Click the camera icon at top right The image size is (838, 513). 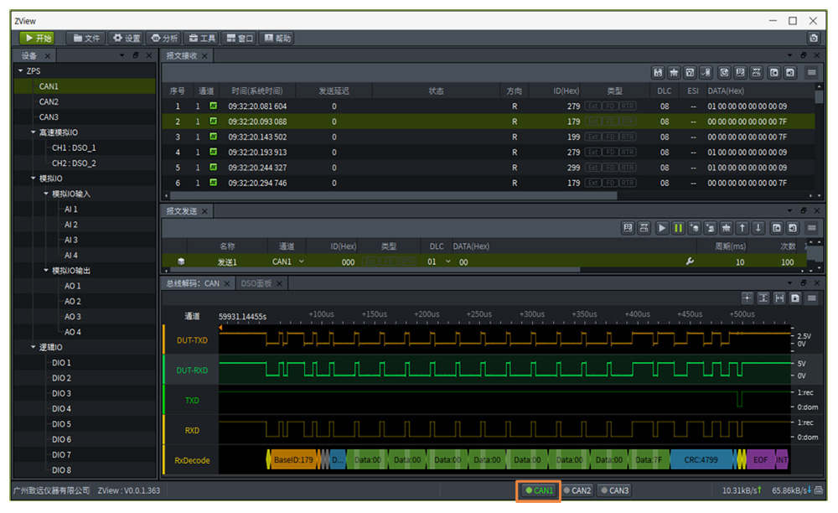click(813, 39)
